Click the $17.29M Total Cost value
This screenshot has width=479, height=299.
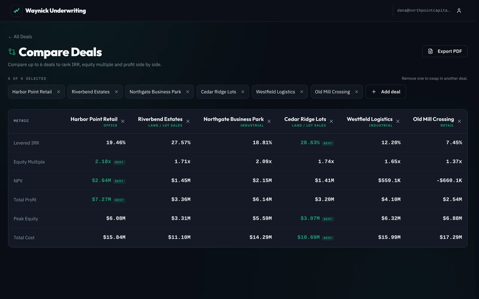[451, 237]
